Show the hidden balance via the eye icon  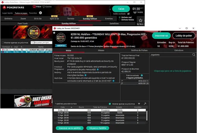point(128,14)
